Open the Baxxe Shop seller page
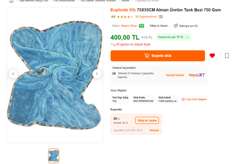The width and height of the screenshot is (241, 164). click(x=129, y=26)
